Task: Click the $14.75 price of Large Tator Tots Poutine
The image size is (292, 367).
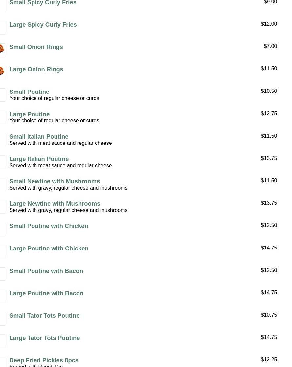Action: [269, 337]
